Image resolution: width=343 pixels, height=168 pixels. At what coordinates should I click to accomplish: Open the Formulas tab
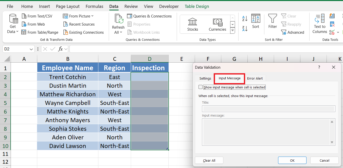point(94,6)
